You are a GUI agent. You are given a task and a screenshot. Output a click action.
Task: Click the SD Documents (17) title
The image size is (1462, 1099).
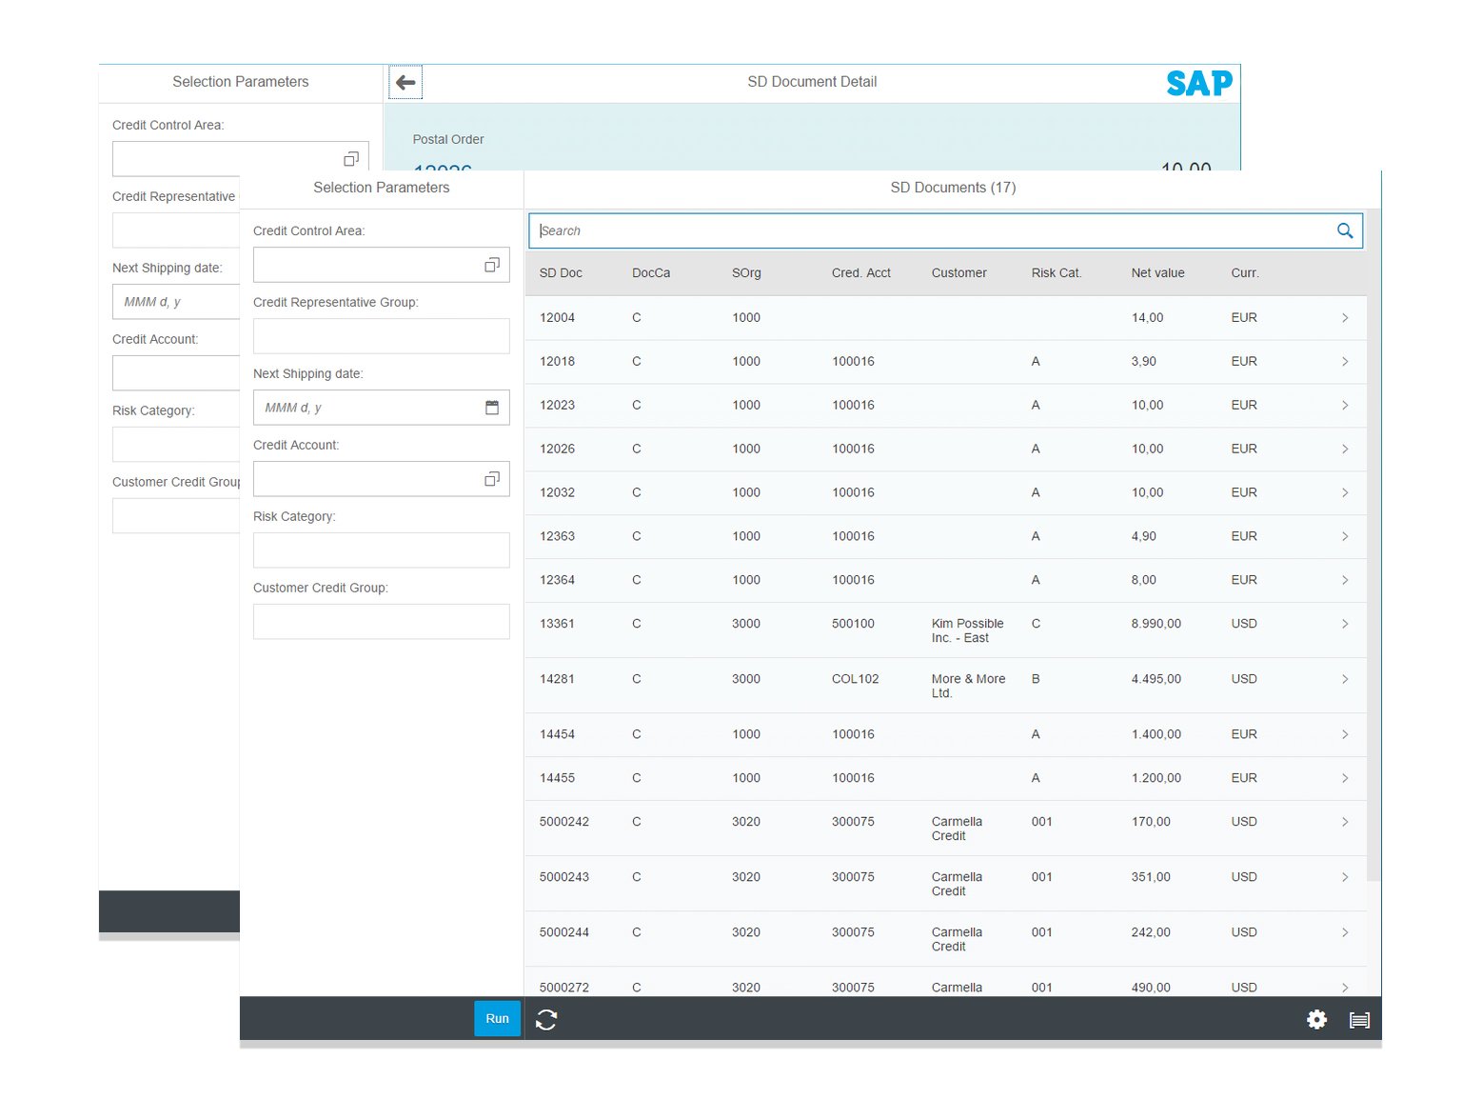(x=953, y=188)
